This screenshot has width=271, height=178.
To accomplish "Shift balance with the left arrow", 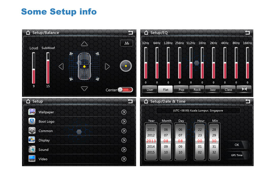I will coord(61,67).
